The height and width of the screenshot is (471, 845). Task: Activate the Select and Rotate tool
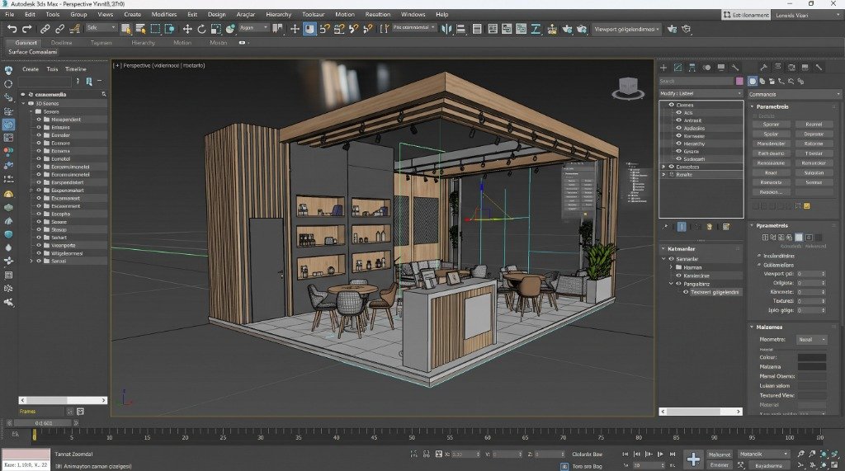click(x=201, y=29)
